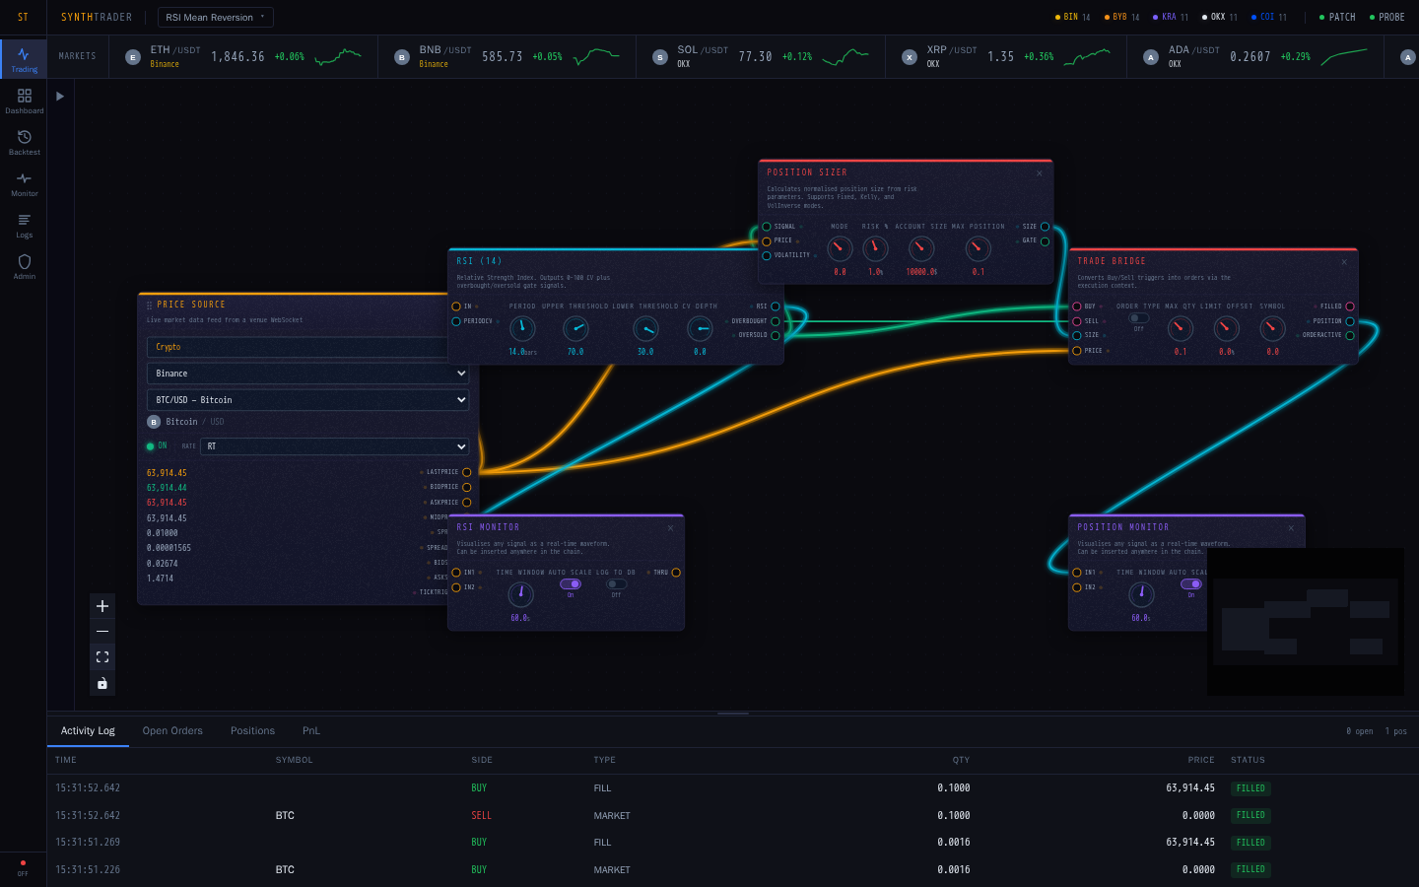Unlock the canvas with the lock icon
1419x887 pixels.
tap(102, 682)
